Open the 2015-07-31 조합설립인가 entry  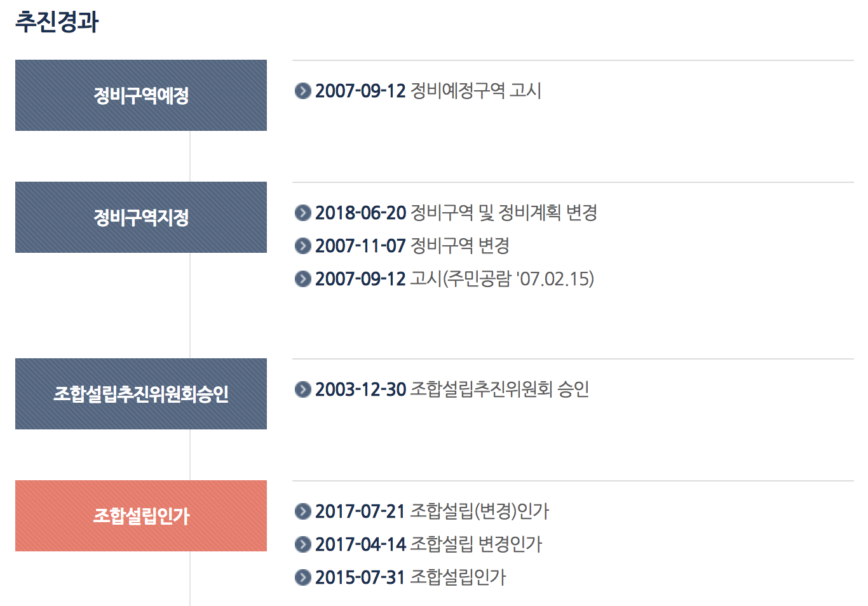(x=410, y=577)
